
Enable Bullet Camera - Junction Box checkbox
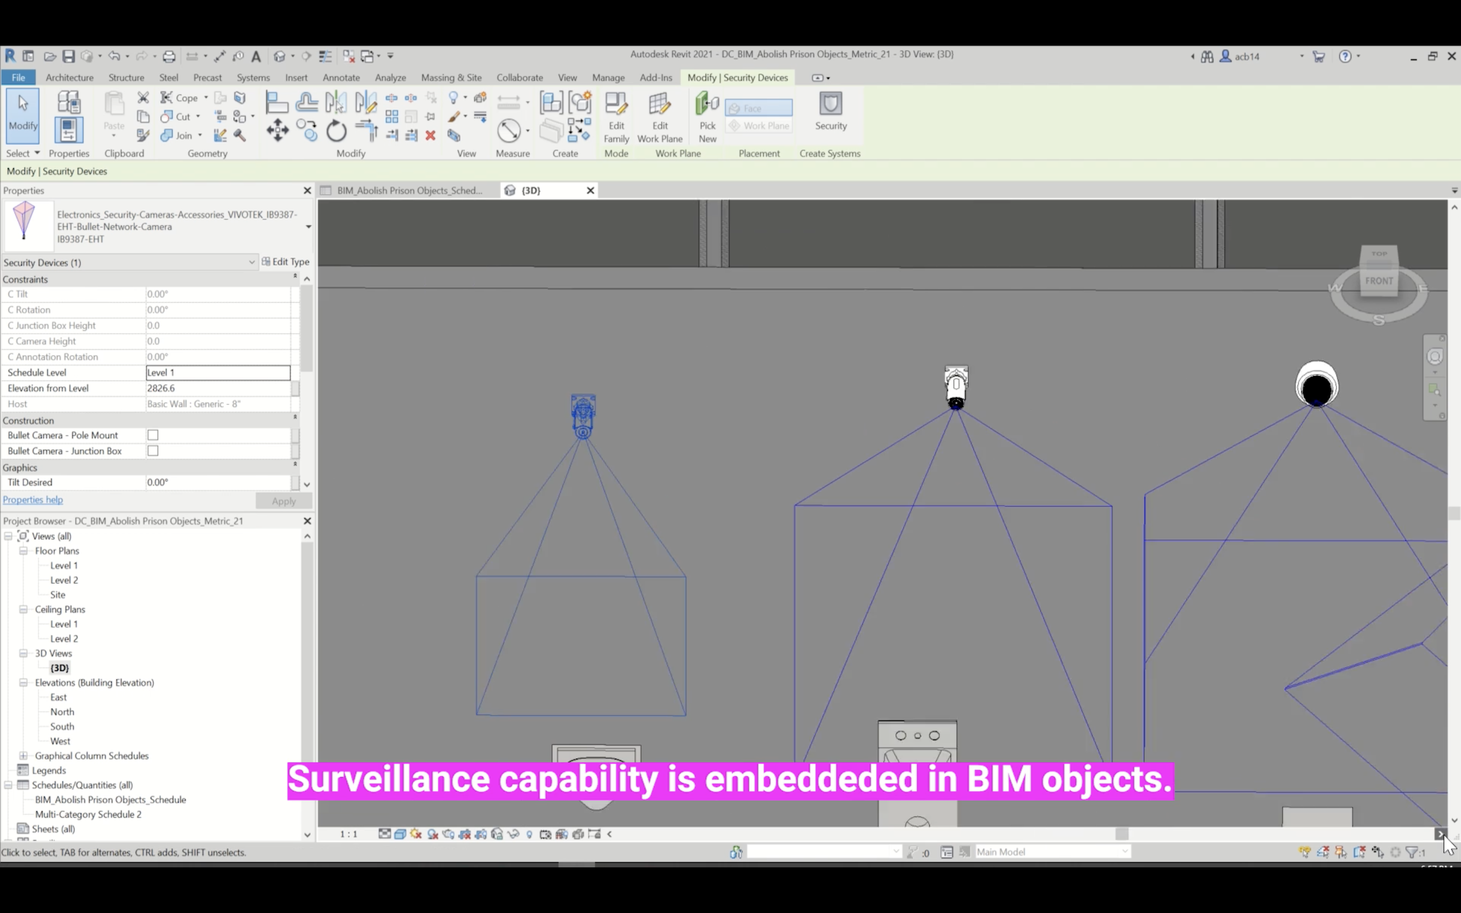(153, 451)
